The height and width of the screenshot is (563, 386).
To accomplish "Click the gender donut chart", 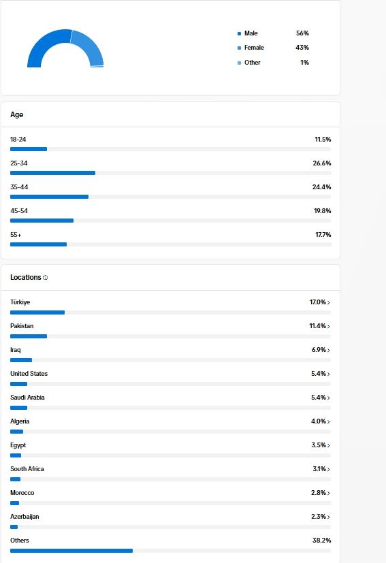I will point(65,48).
